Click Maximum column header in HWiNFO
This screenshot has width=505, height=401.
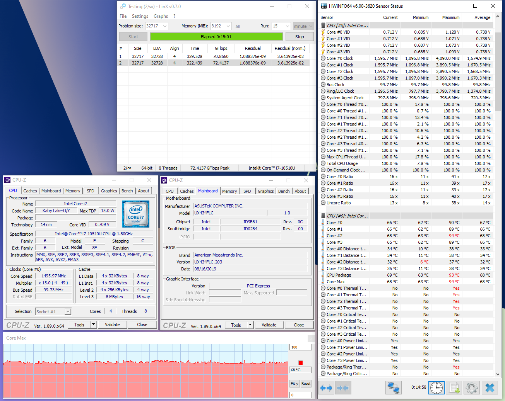[447, 17]
